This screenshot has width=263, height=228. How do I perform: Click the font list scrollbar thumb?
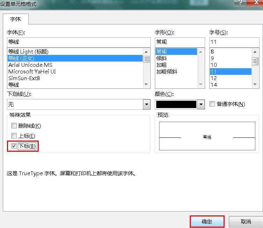click(x=146, y=59)
